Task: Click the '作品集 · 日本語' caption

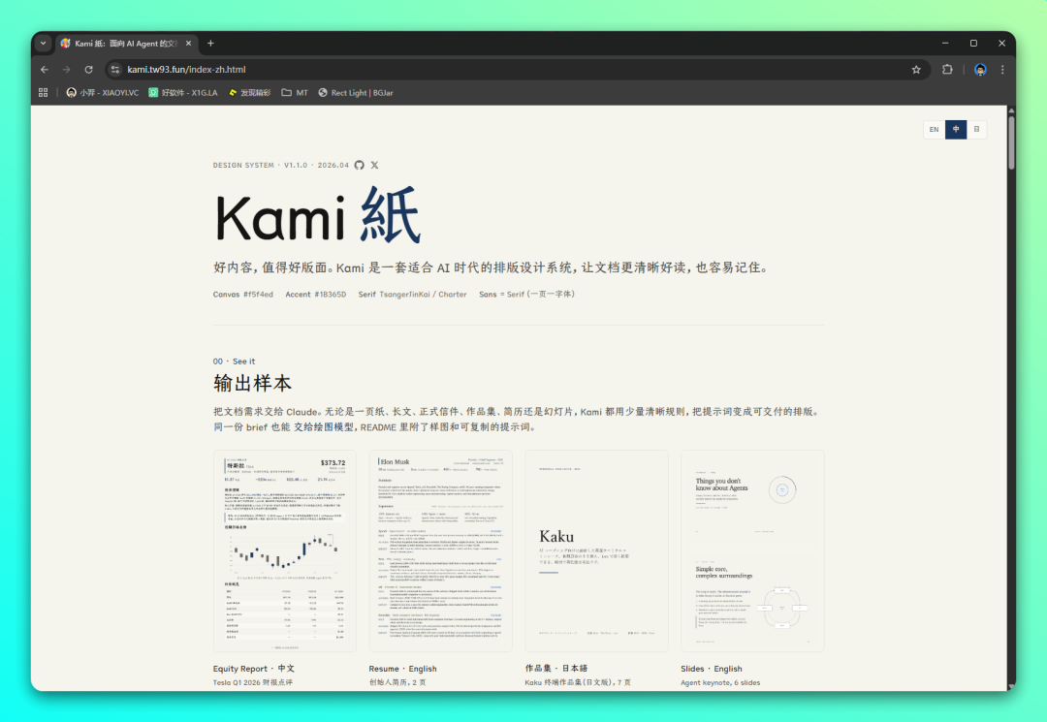Action: tap(556, 668)
